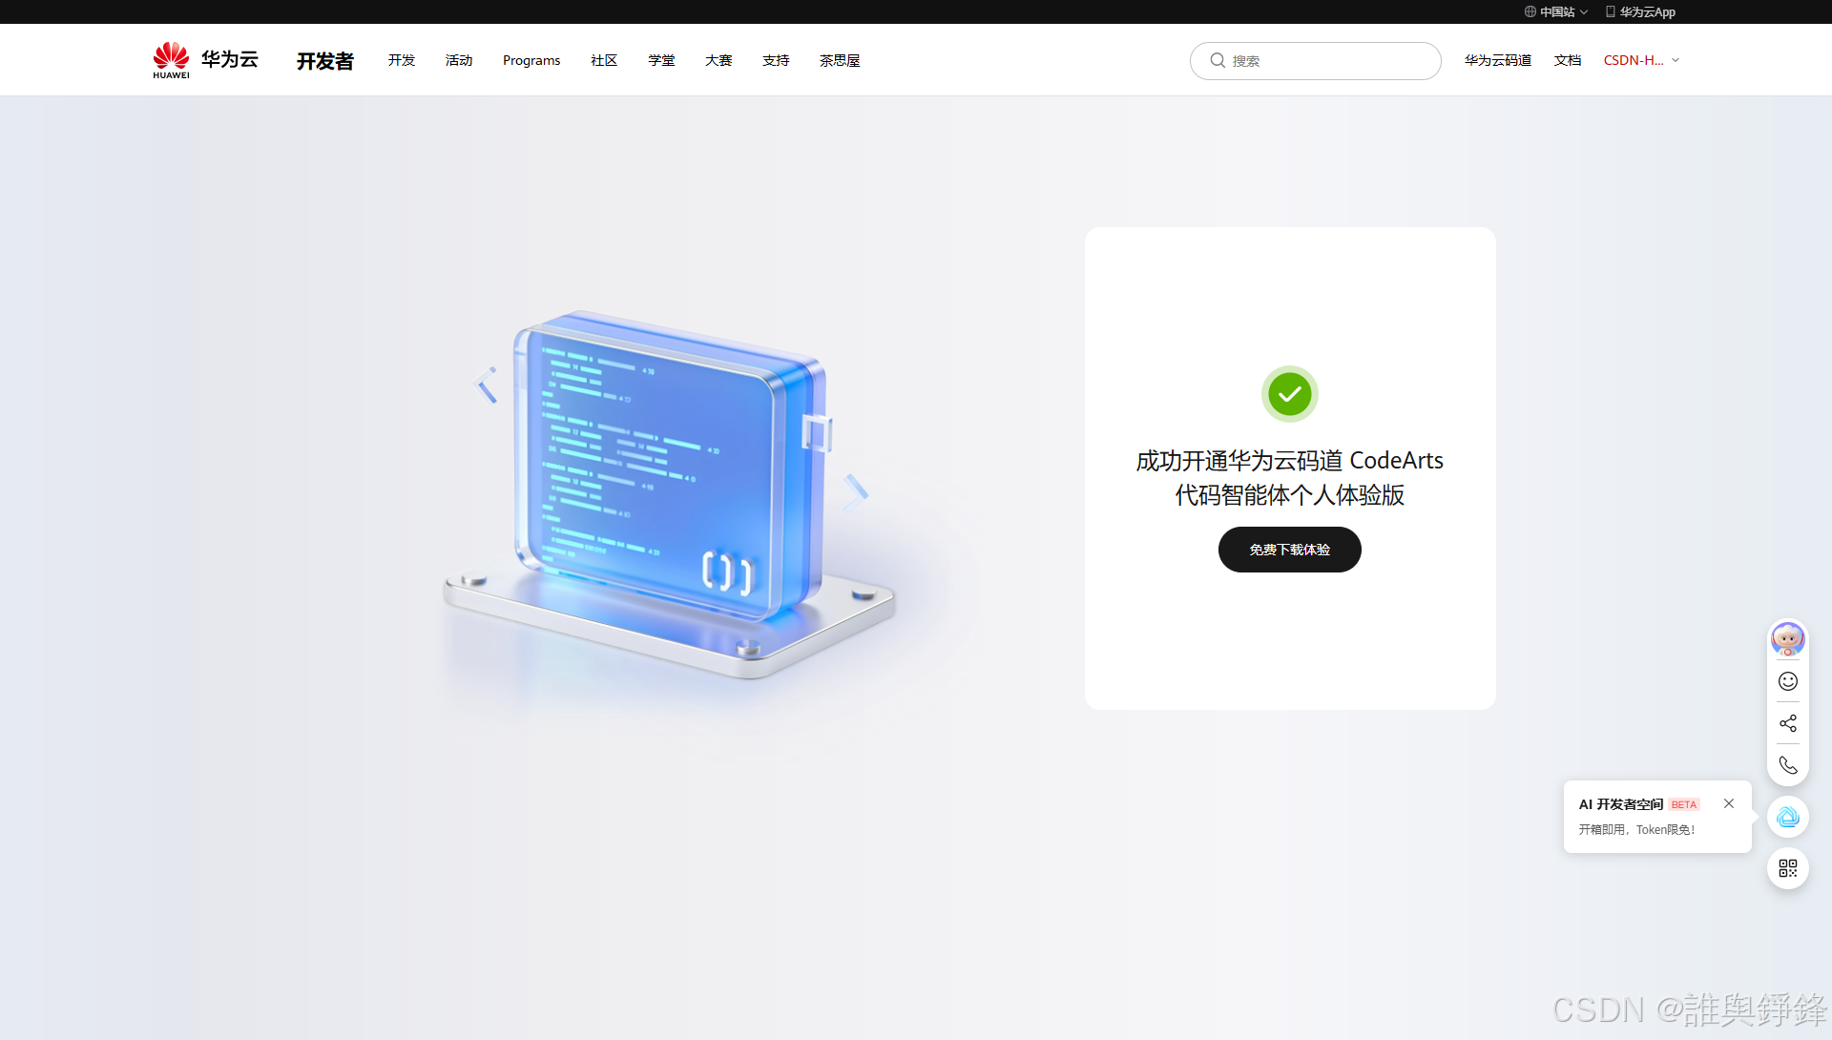This screenshot has width=1832, height=1040.
Task: Open the 学堂 menu
Action: point(661,60)
